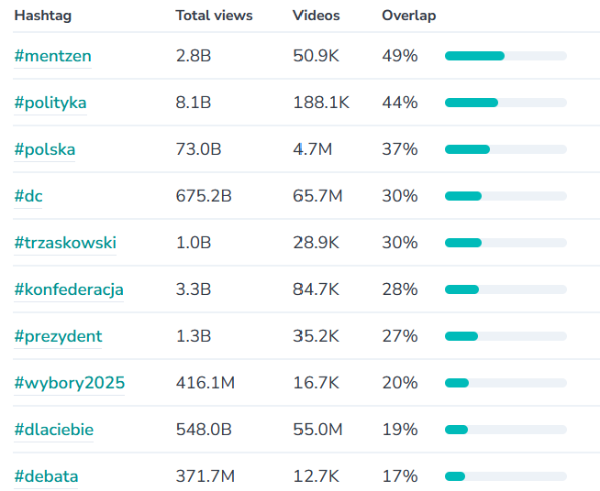This screenshot has width=600, height=491.
Task: Click the #konfederacja hashtag link
Action: click(x=69, y=289)
